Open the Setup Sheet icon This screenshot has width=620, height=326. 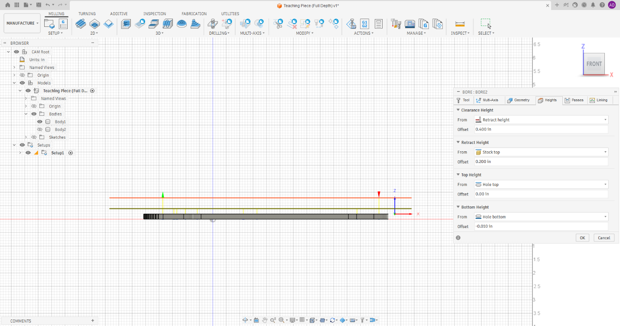tap(378, 23)
